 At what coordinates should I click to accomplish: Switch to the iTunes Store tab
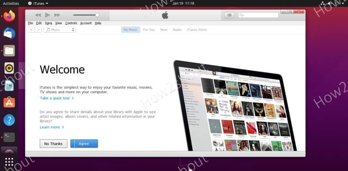point(197,30)
